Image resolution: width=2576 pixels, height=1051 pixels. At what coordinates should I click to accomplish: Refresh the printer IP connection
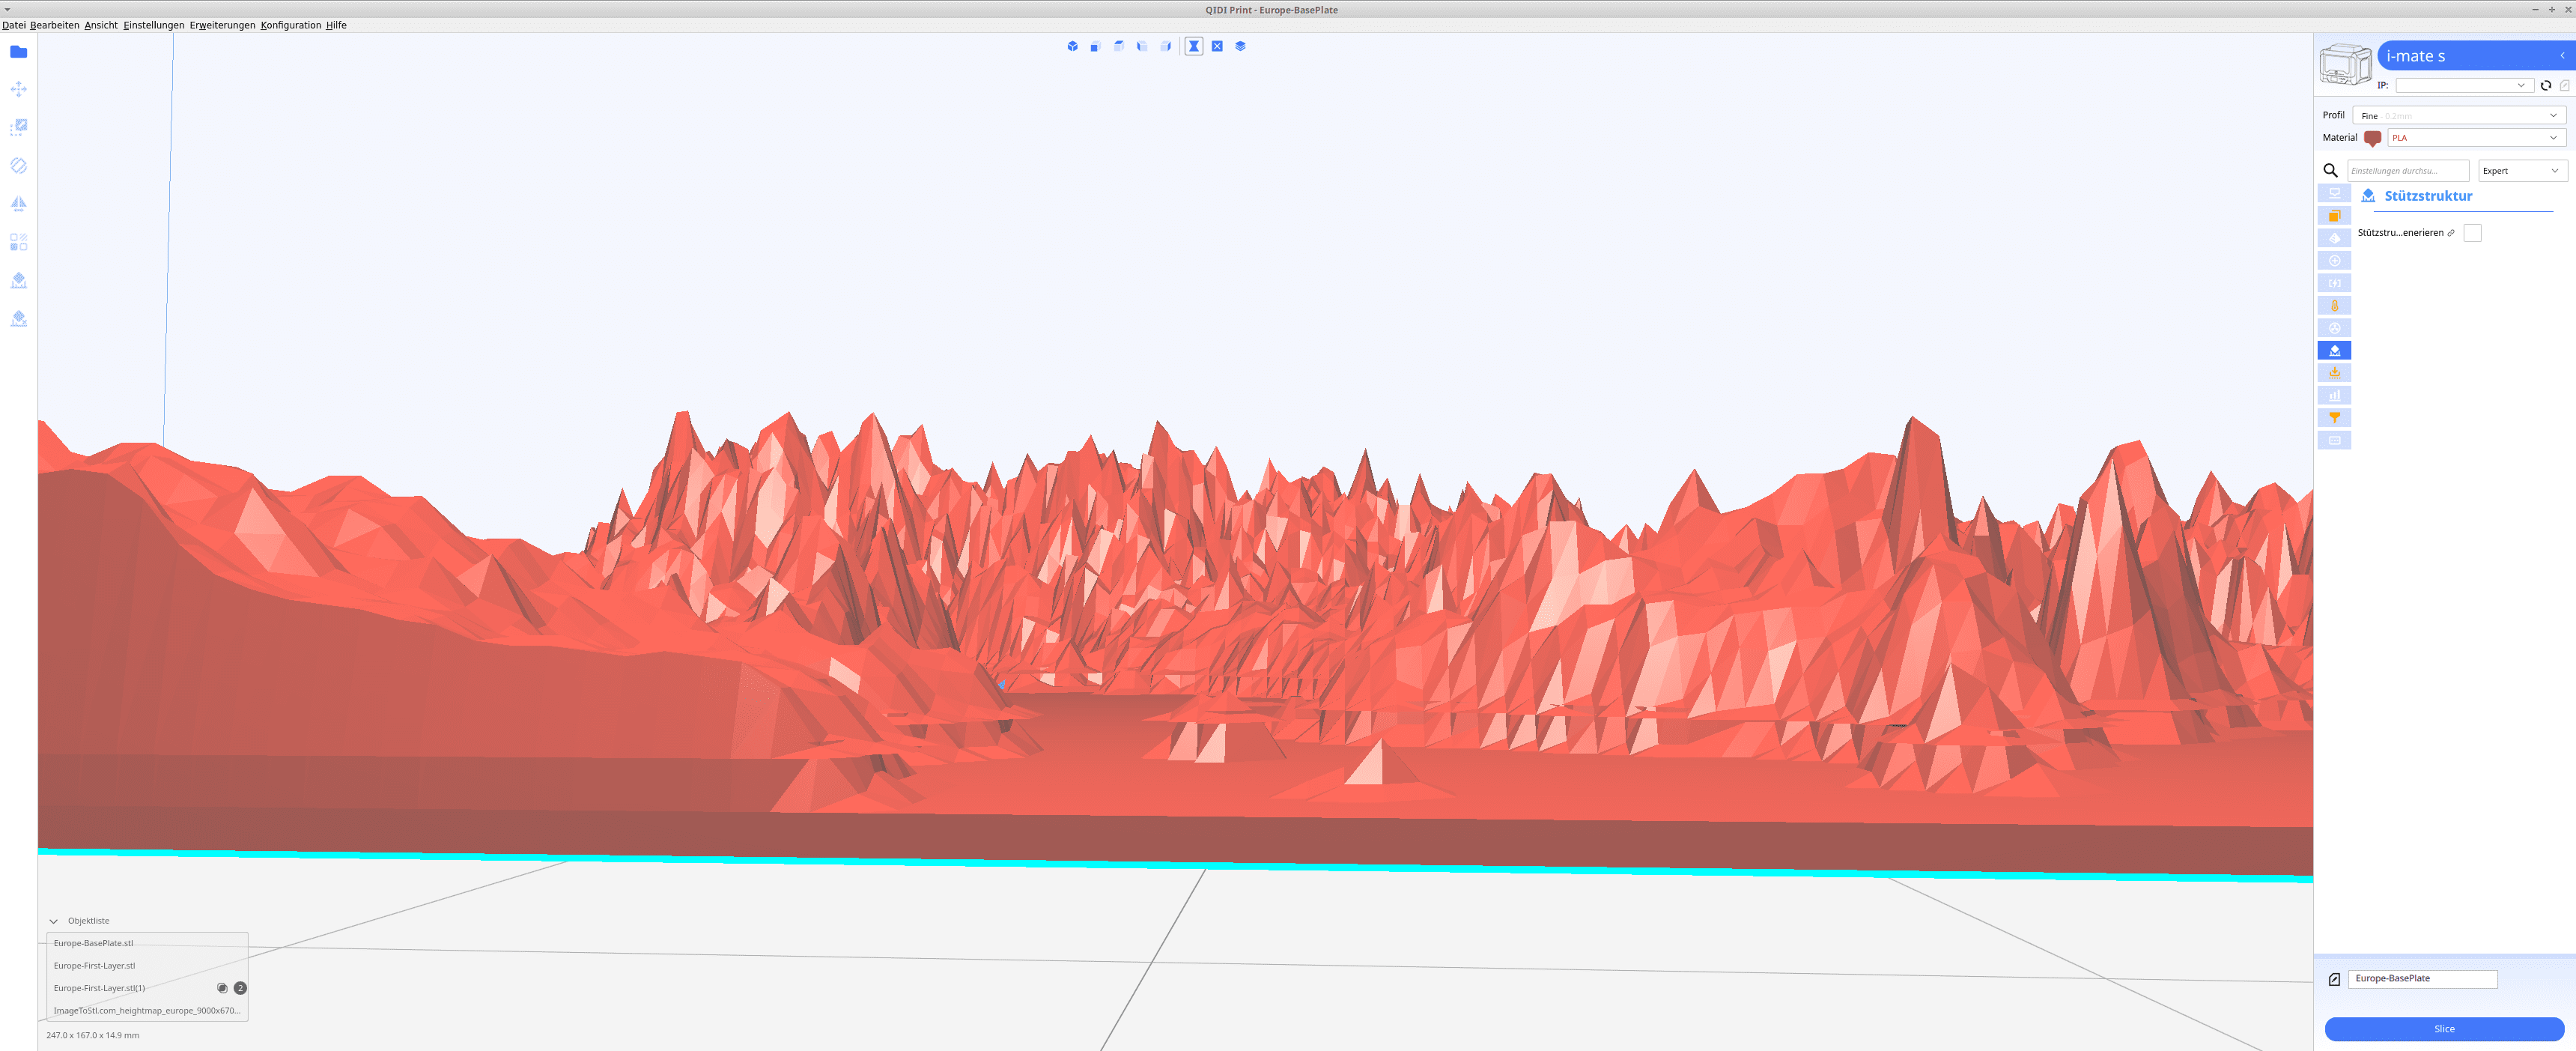click(x=2546, y=86)
